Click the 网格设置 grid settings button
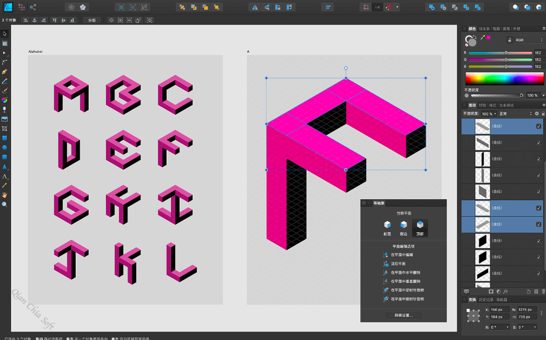The width and height of the screenshot is (546, 340). 403,315
